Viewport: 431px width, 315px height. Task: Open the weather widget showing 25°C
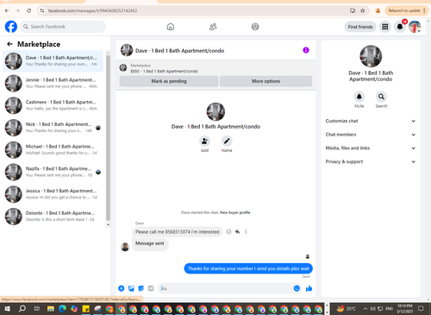[347, 309]
